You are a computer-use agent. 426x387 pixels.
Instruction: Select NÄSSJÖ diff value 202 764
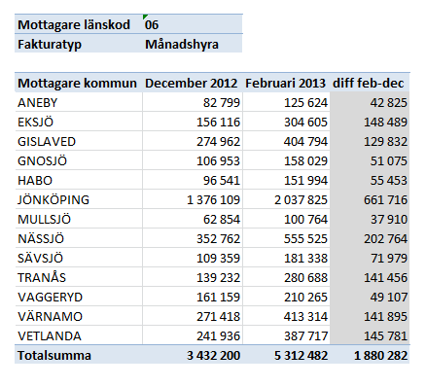[x=385, y=239]
